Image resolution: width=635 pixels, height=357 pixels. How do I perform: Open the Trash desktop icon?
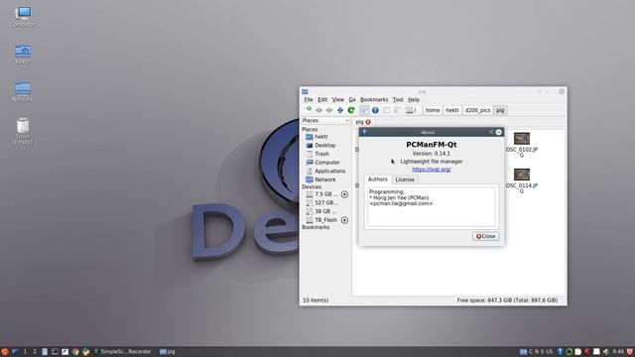(23, 131)
